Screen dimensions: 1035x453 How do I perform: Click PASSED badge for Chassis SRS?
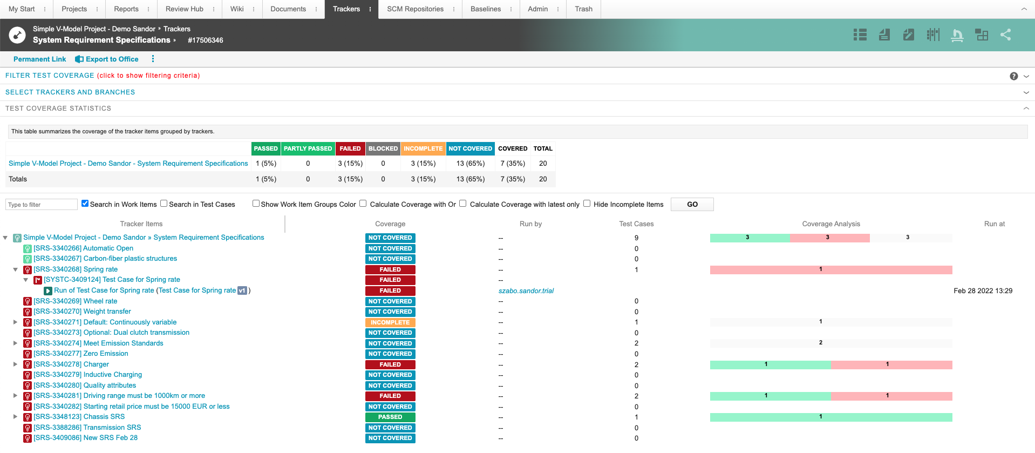(390, 417)
